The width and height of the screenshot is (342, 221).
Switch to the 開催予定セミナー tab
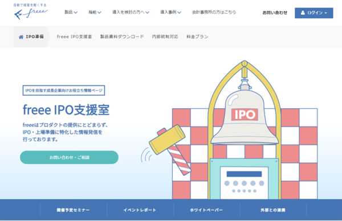(x=74, y=210)
